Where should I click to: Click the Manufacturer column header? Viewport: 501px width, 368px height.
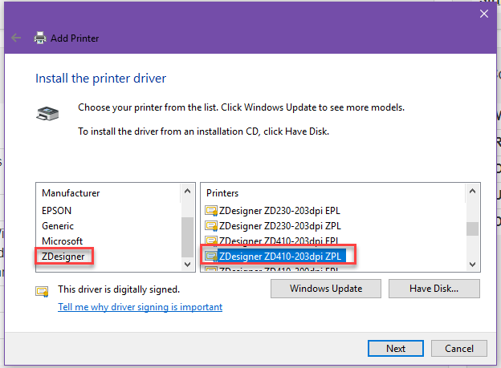(71, 193)
